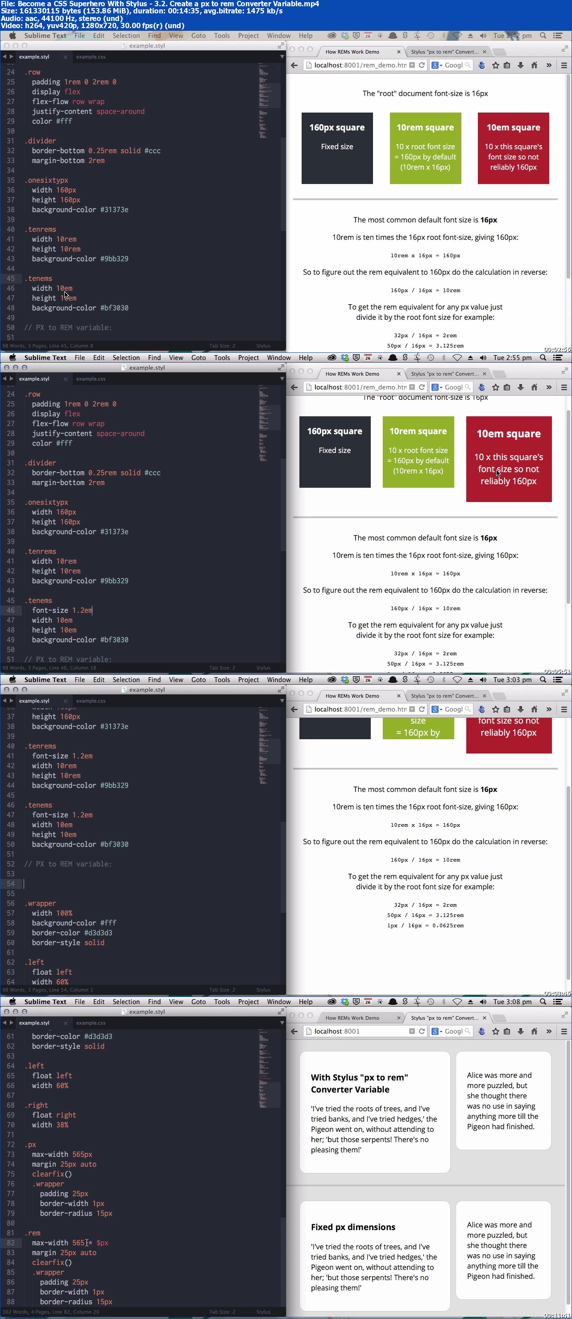
Task: Open Stylus syntax selector in 3:08 pm status bar
Action: pos(263,1312)
